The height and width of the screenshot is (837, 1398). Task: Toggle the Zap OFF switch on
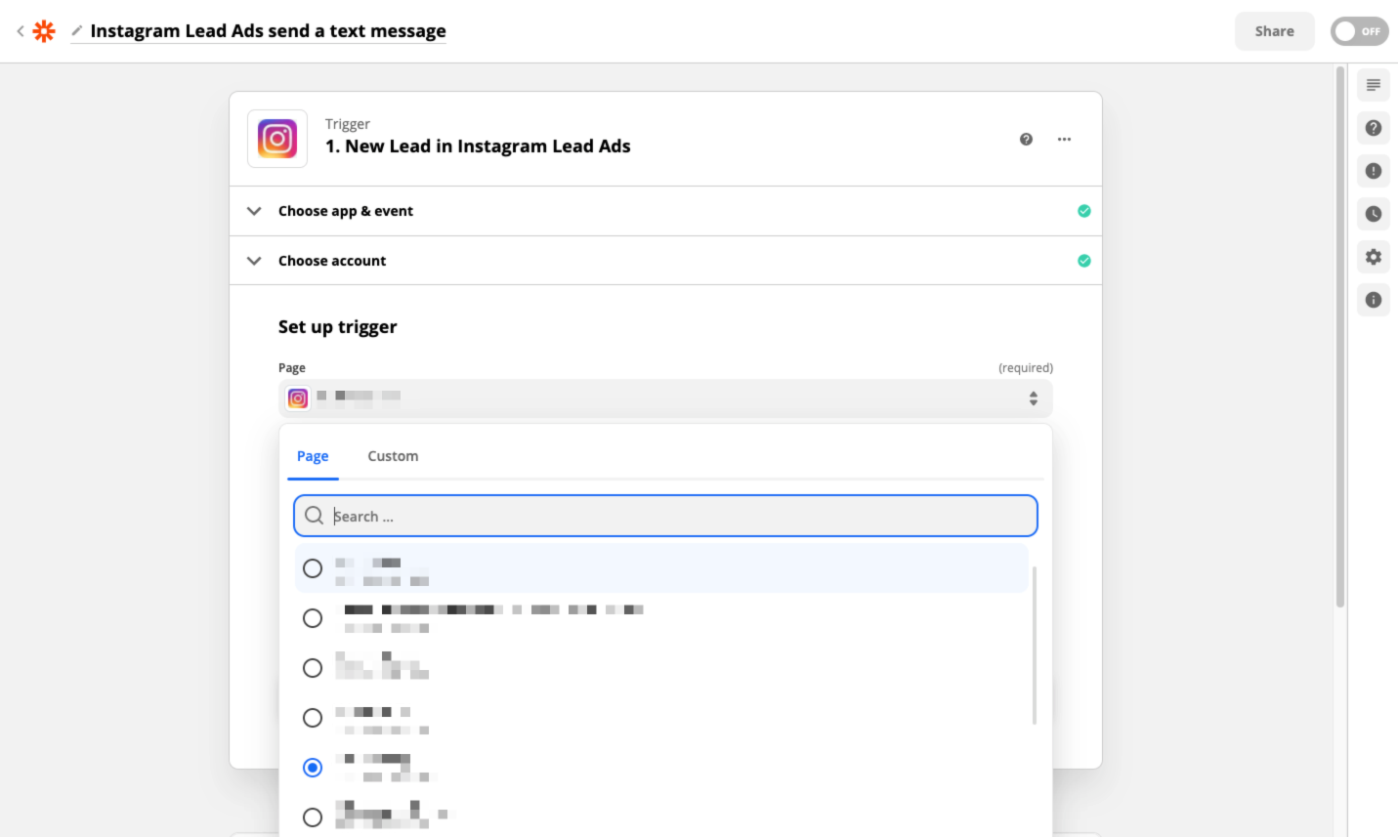coord(1359,31)
